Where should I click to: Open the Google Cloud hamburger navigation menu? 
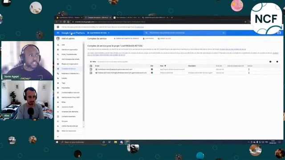click(x=58, y=33)
